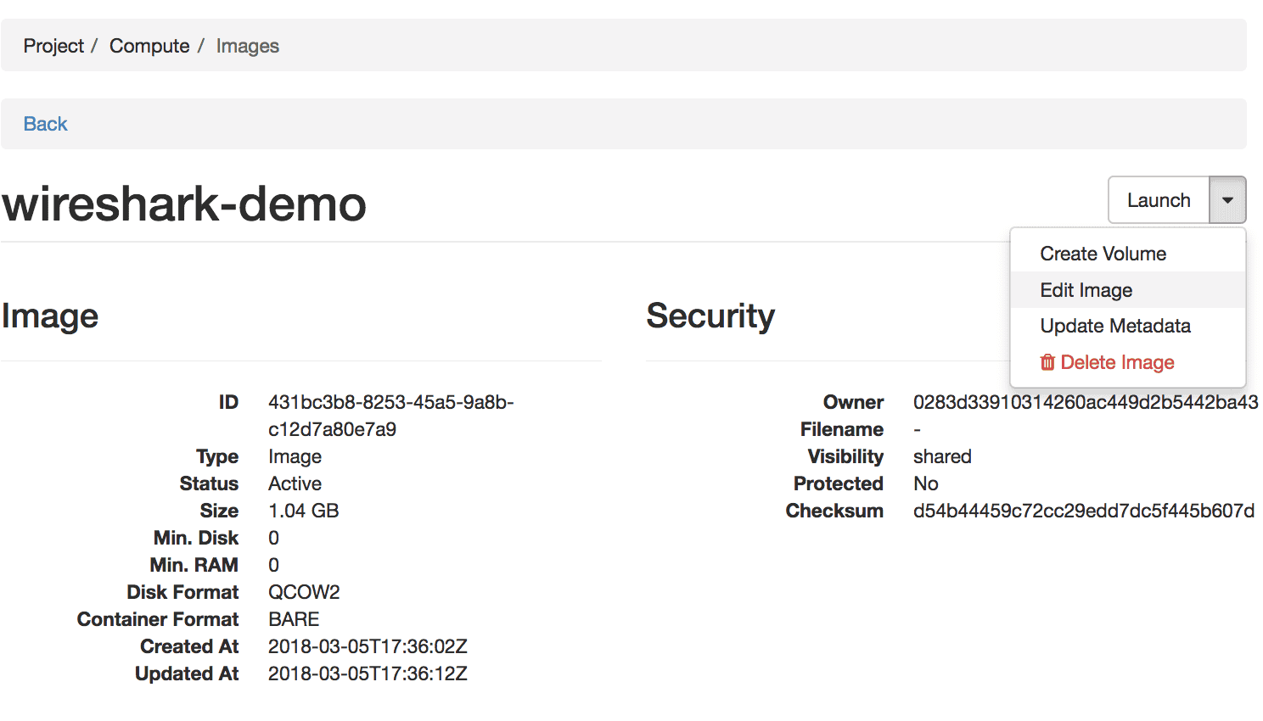Screen dimensions: 1263x721
Task: Click the Owner hash value
Action: (1085, 402)
